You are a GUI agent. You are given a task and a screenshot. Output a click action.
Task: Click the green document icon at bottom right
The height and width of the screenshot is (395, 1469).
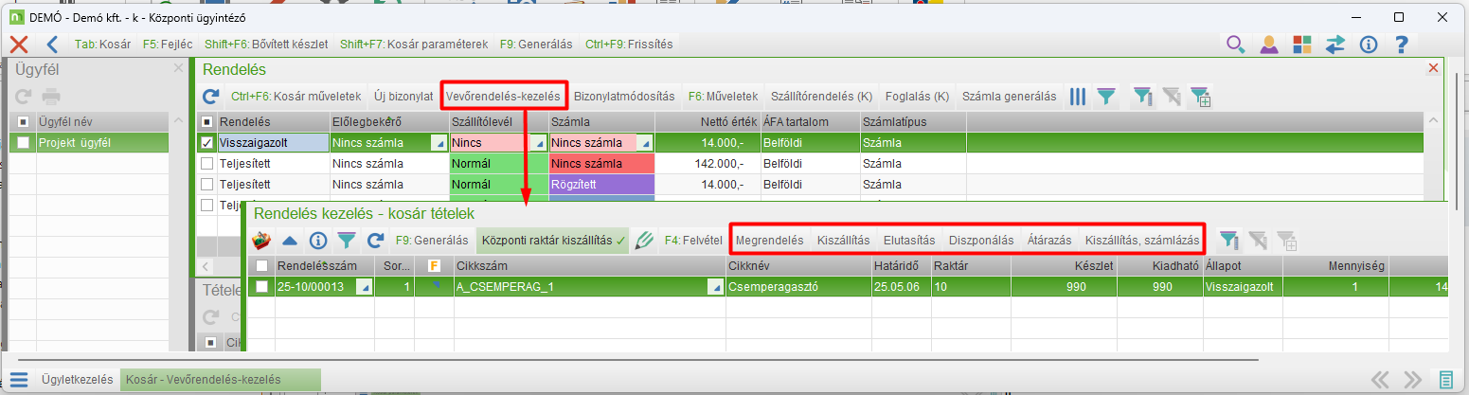pyautogui.click(x=1446, y=380)
